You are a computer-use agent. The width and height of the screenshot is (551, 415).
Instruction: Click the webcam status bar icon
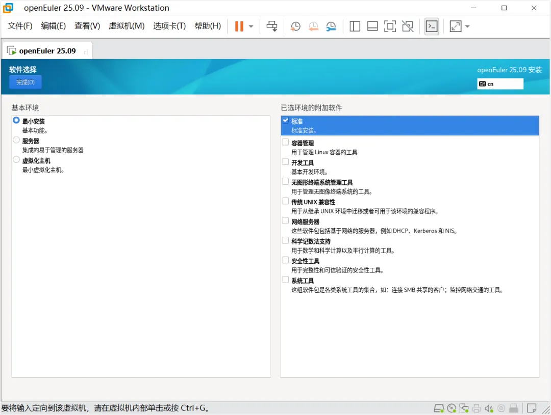click(x=502, y=408)
